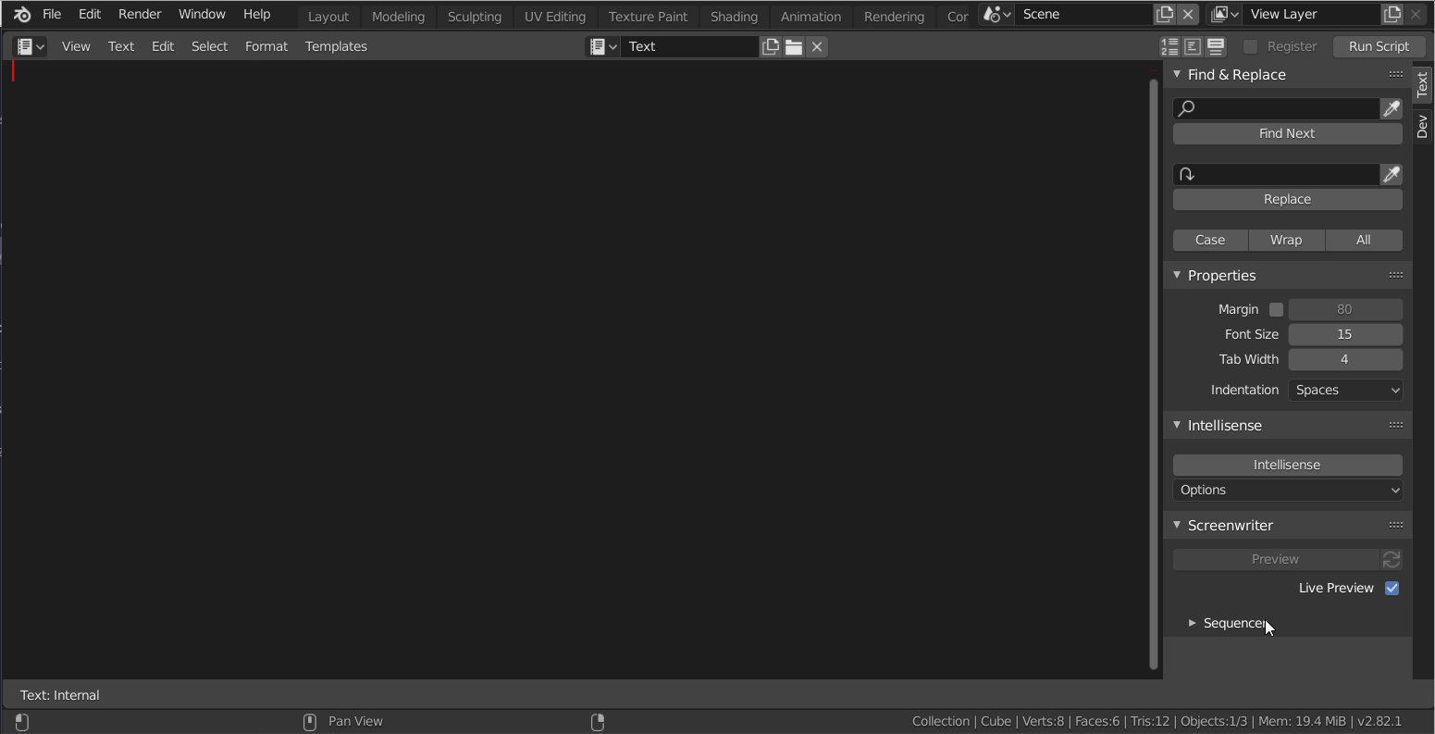Viewport: 1435px width, 734px height.
Task: Click the eyedropper next to the replace field
Action: [x=1392, y=174]
